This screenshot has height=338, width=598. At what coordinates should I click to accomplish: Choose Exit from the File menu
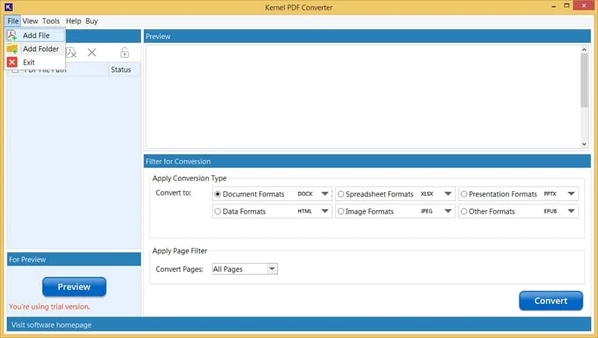pos(35,62)
